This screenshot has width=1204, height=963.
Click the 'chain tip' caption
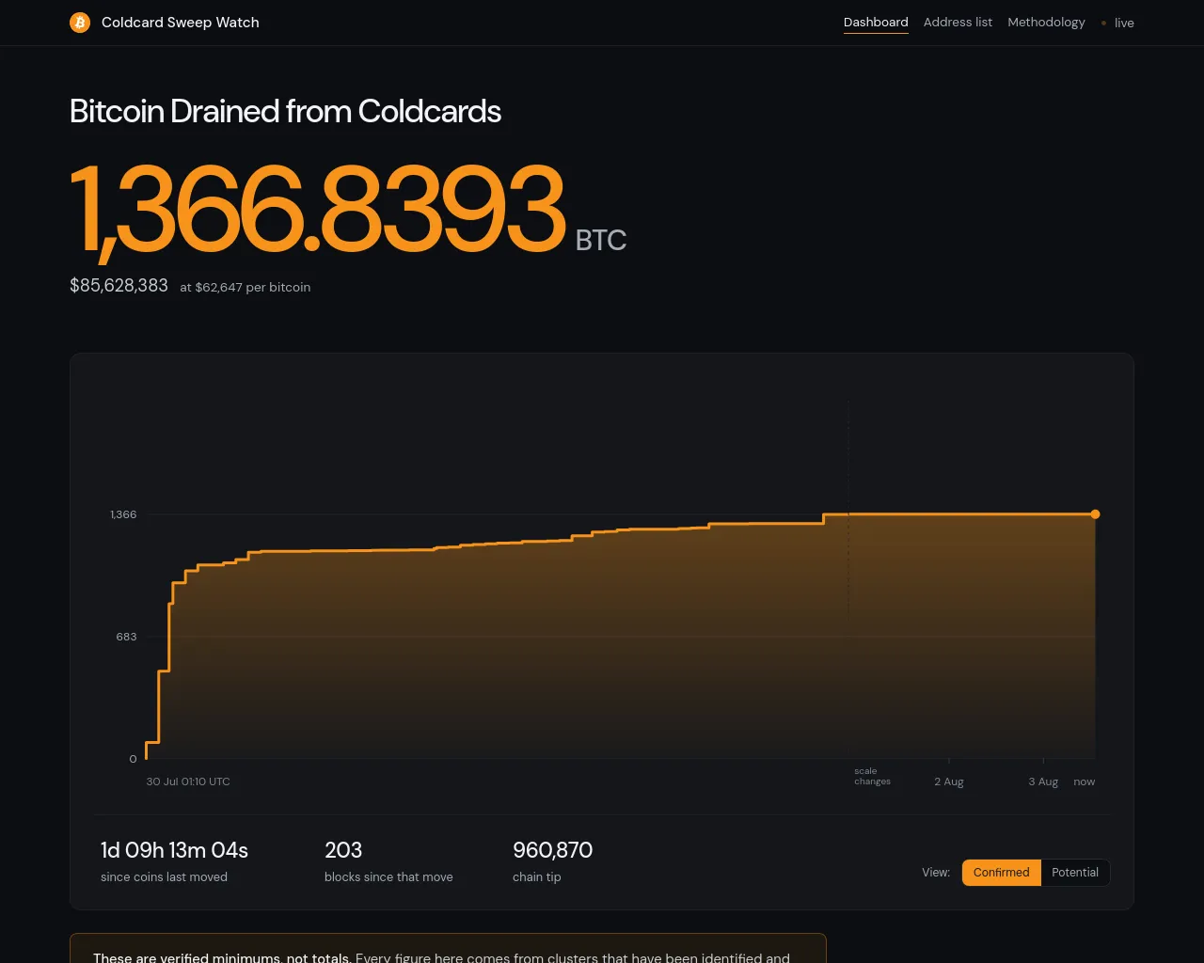click(536, 877)
